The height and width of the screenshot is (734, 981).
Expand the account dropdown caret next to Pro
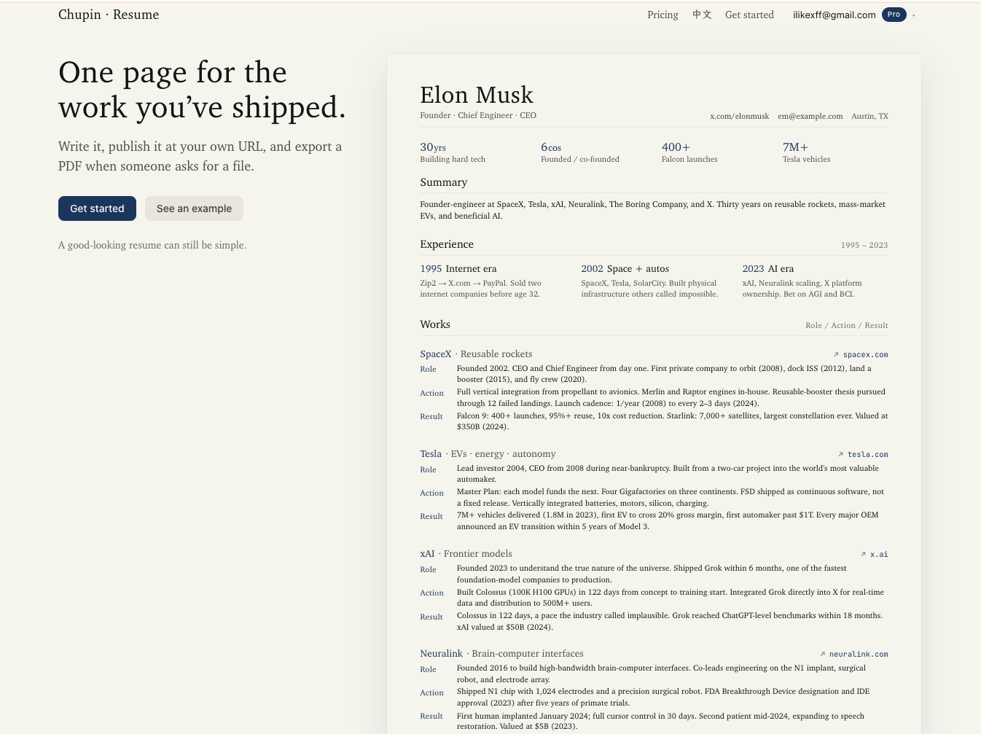pyautogui.click(x=913, y=15)
